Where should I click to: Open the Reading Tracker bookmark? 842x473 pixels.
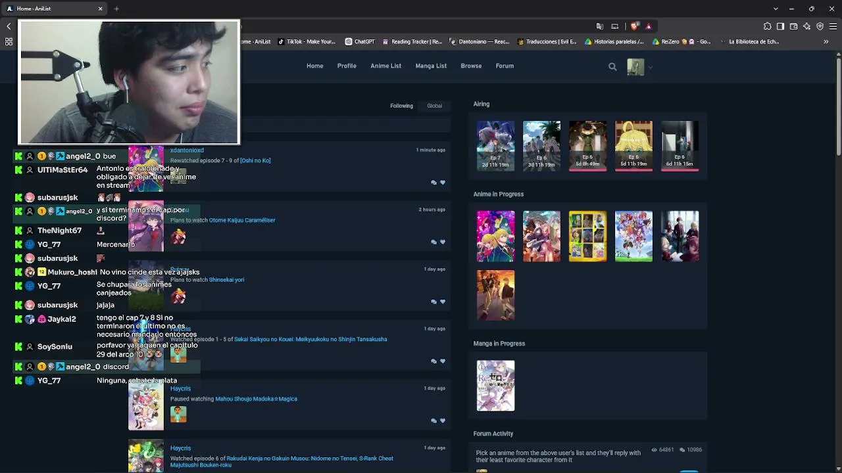pyautogui.click(x=412, y=41)
